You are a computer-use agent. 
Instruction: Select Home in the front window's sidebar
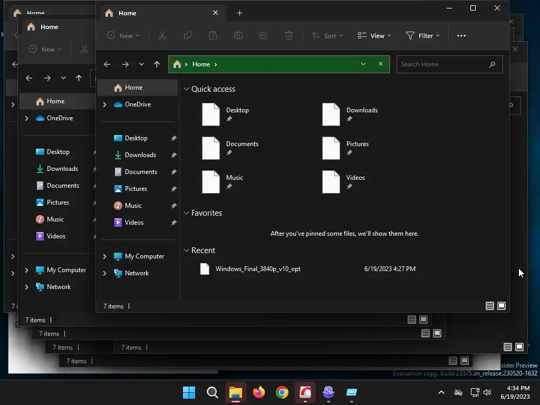pos(138,88)
